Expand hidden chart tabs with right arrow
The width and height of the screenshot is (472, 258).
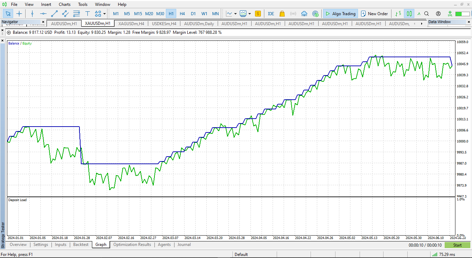point(421,23)
